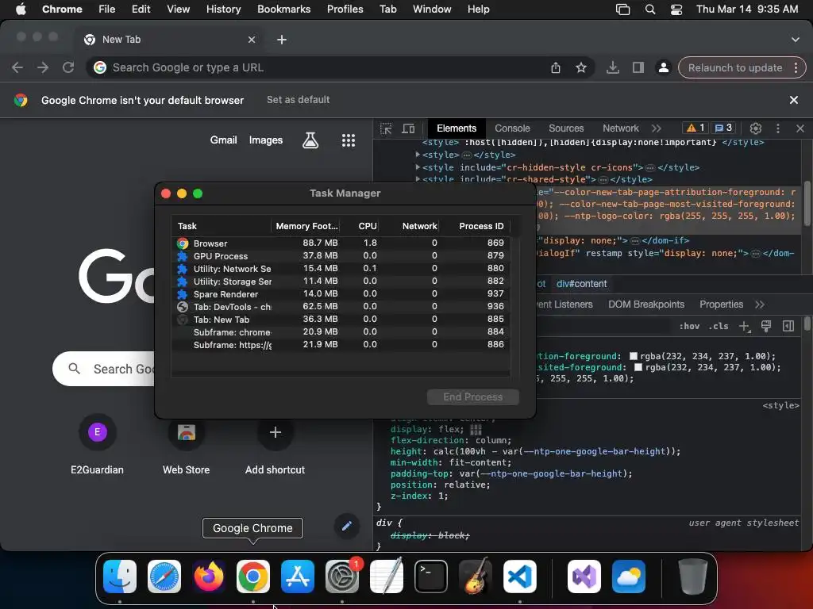
Task: Click the Images link
Action: click(x=265, y=140)
